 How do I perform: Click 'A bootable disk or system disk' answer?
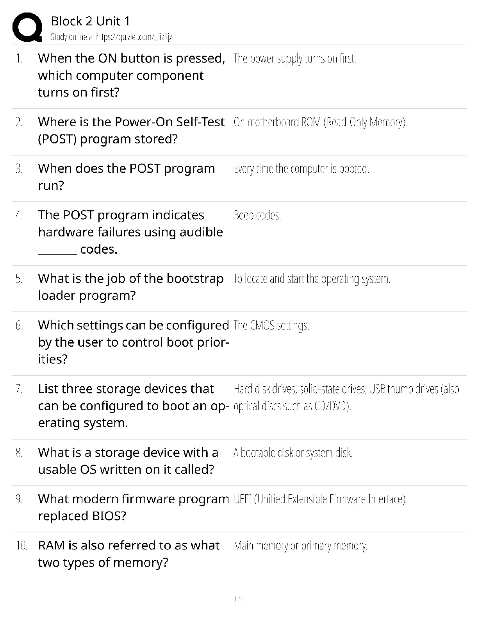[293, 453]
